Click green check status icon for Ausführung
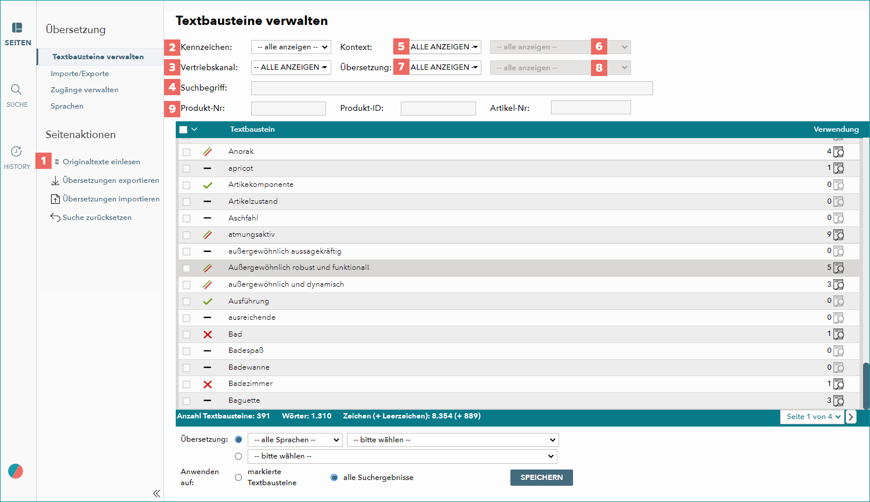Screen dimensions: 870x502 tap(208, 301)
